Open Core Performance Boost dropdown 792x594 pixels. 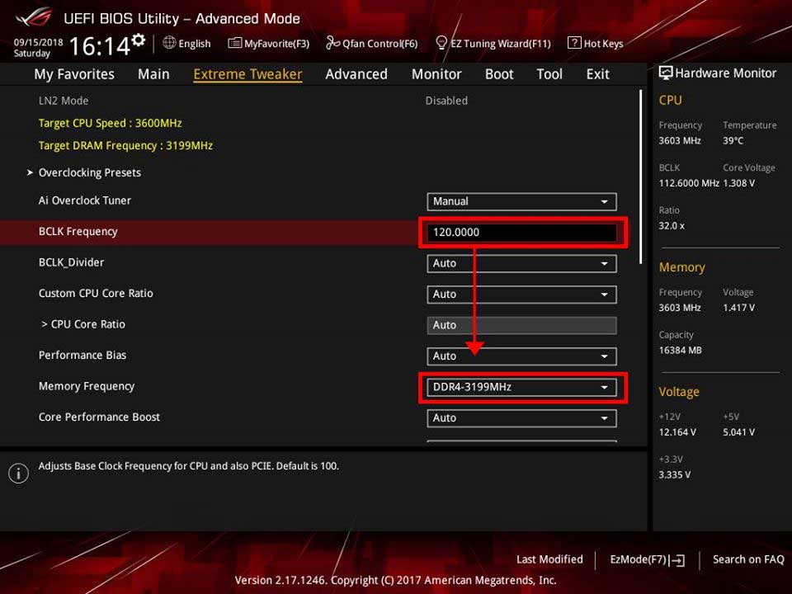[521, 418]
